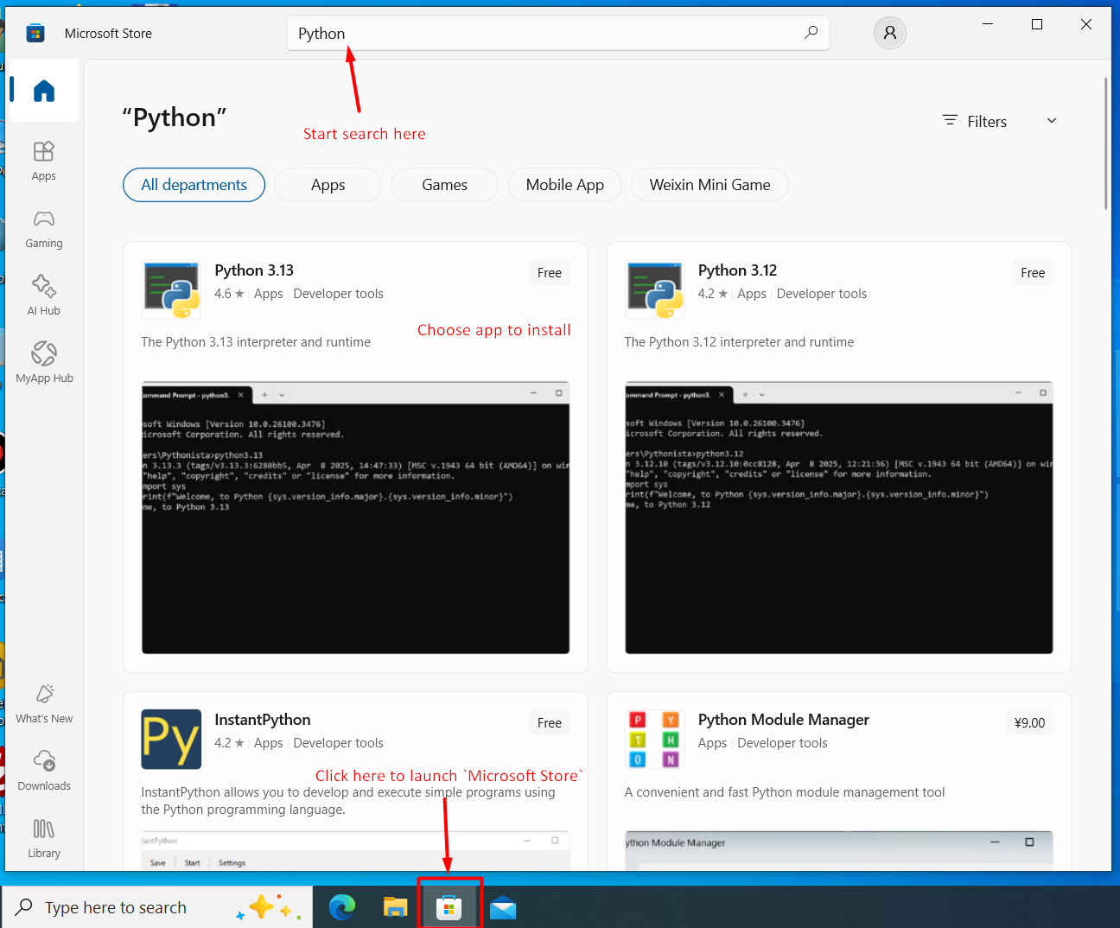
Task: Click the Python Module Manager app icon
Action: pyautogui.click(x=655, y=740)
